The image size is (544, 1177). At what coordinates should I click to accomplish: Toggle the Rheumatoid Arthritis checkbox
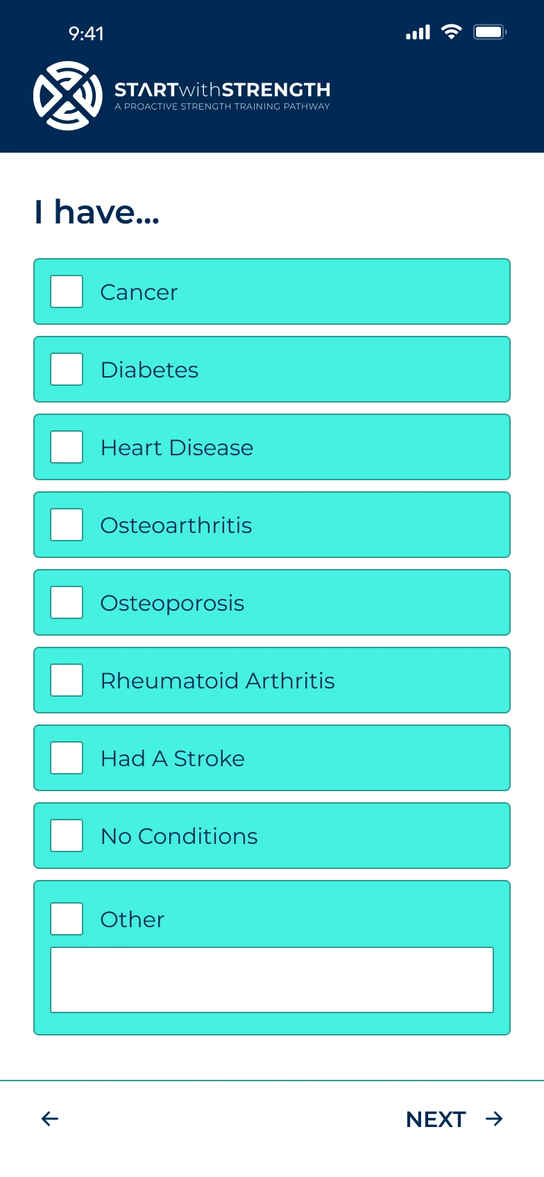point(67,680)
